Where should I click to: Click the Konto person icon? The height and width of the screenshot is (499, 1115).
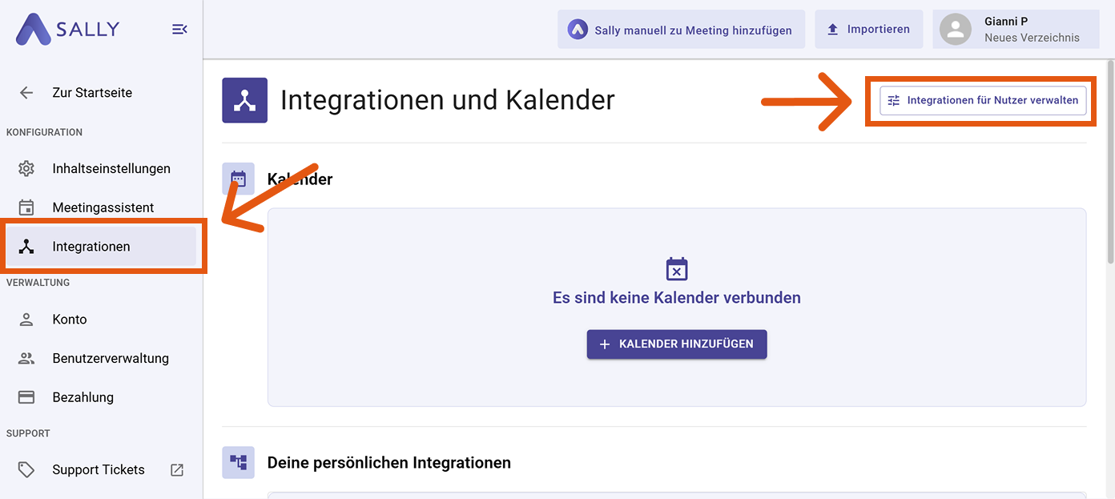(x=26, y=320)
